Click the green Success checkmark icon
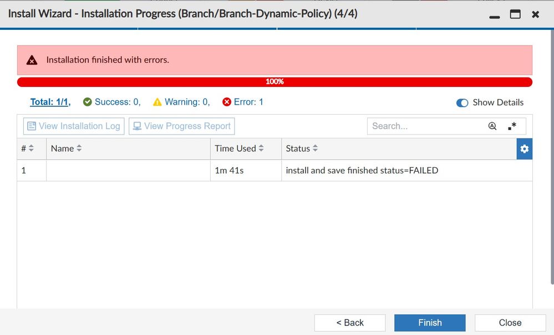Viewport: 554px width, 335px height. click(x=87, y=102)
